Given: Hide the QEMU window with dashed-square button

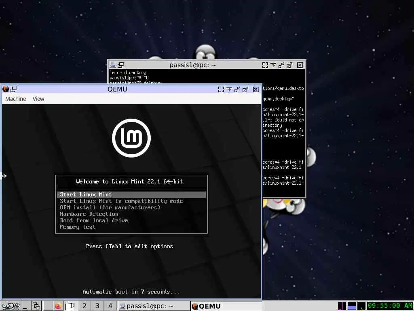Looking at the screenshot, I should [x=221, y=89].
